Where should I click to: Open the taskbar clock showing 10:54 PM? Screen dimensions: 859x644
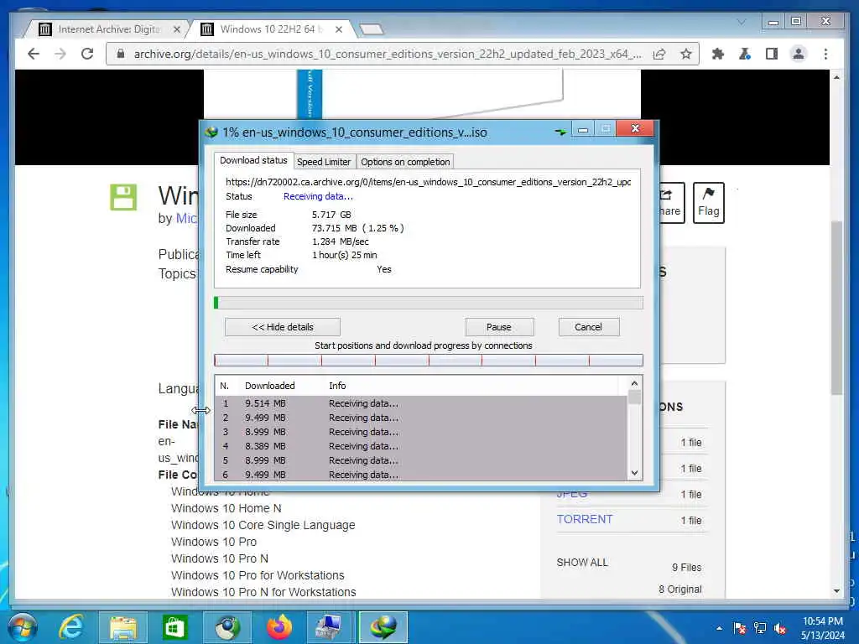click(x=823, y=628)
